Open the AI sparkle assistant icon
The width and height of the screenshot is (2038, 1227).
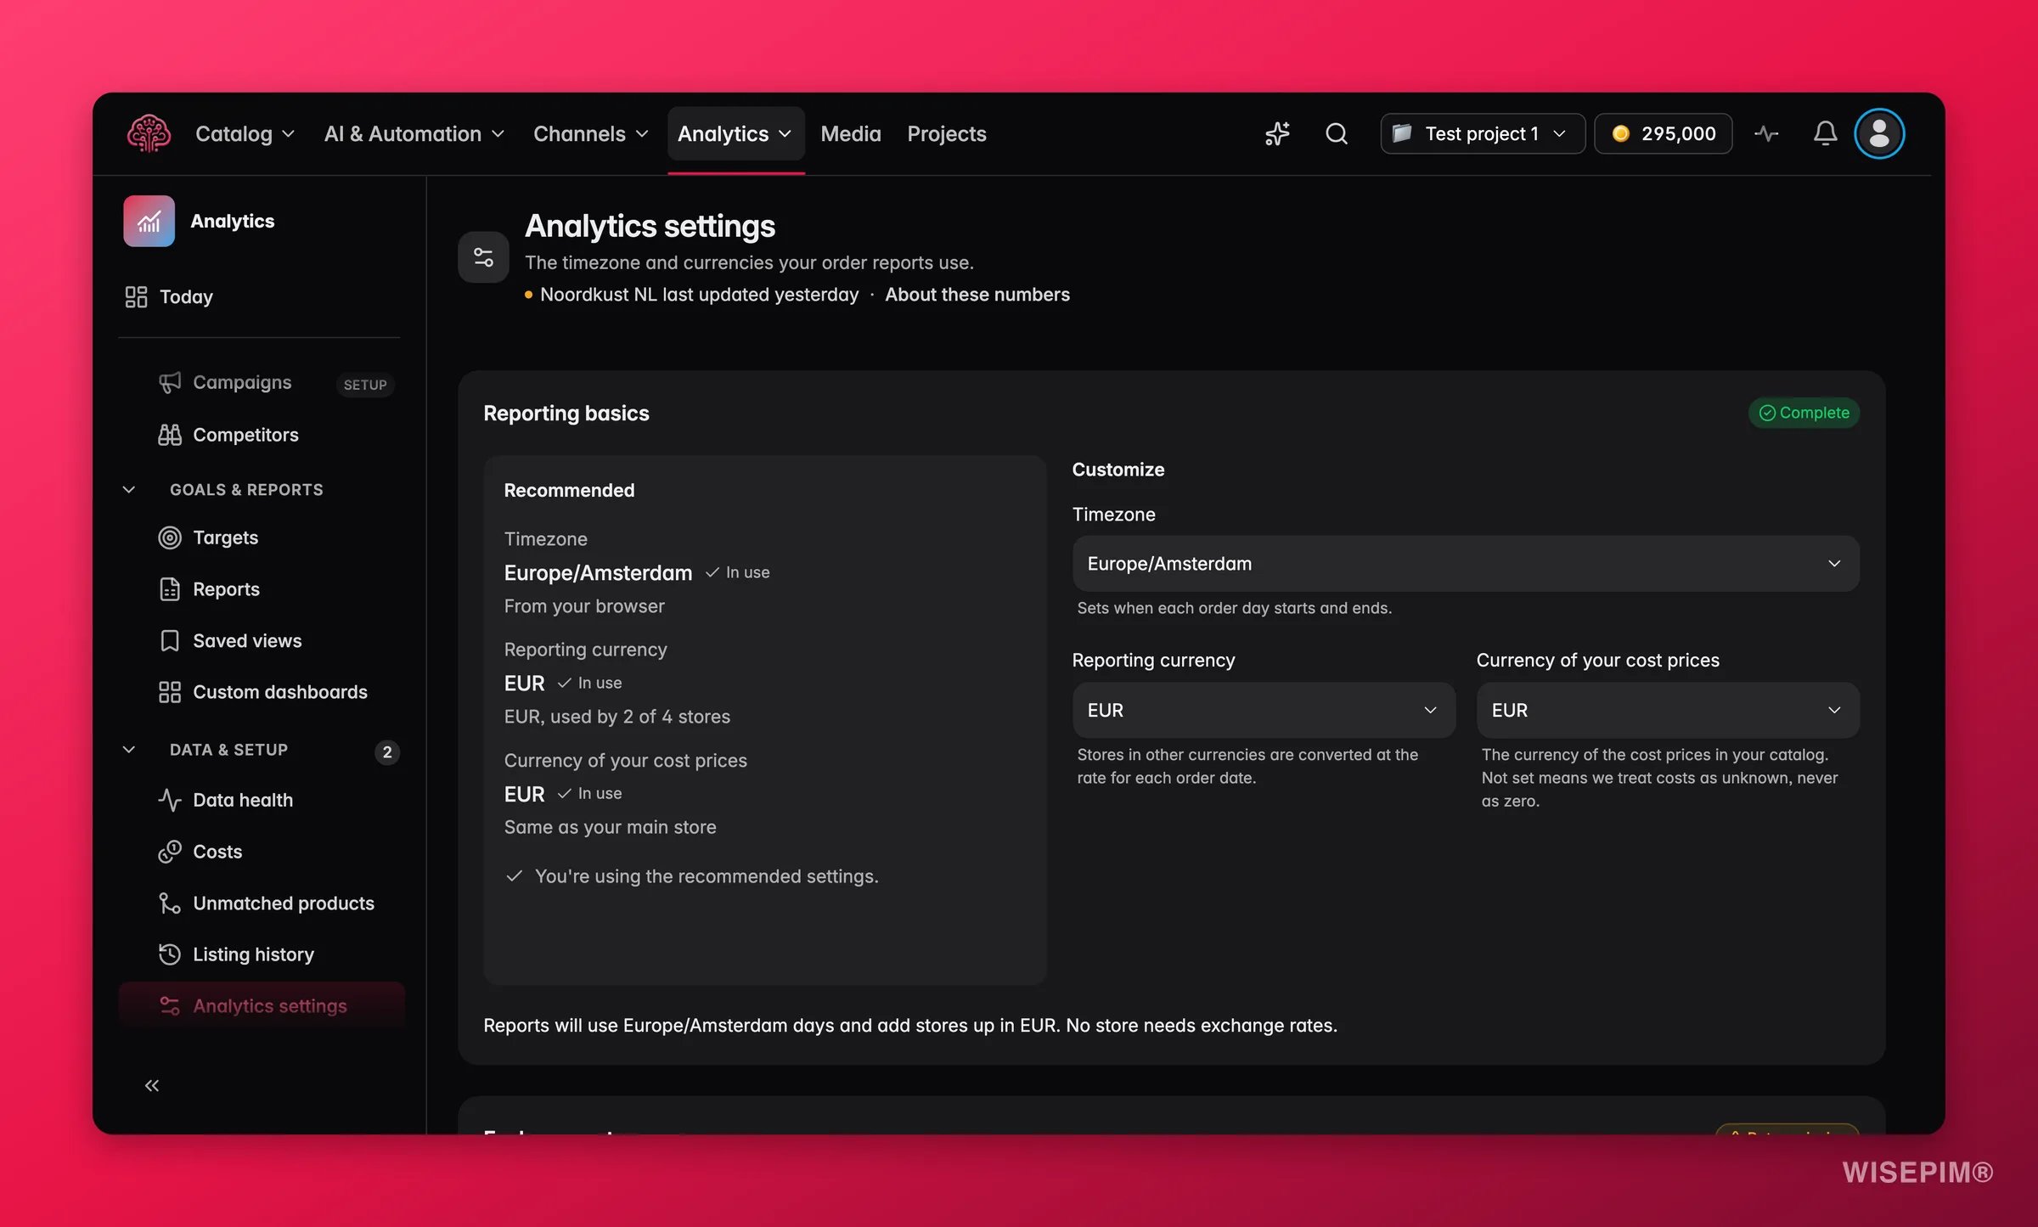pyautogui.click(x=1277, y=134)
